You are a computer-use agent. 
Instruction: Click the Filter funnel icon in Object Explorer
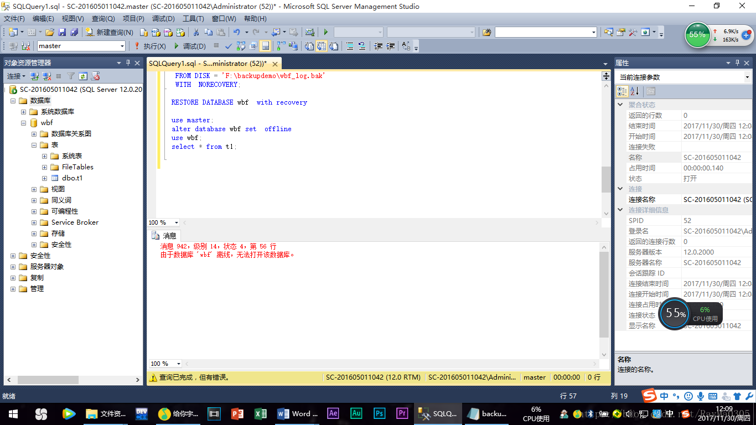[x=71, y=76]
